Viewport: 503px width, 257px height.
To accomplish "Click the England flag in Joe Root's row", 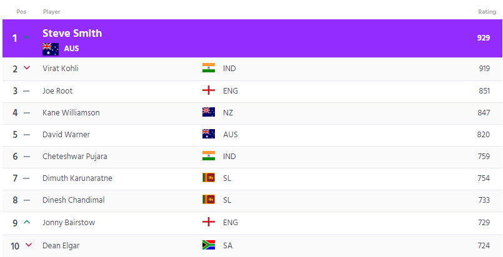I will [209, 90].
